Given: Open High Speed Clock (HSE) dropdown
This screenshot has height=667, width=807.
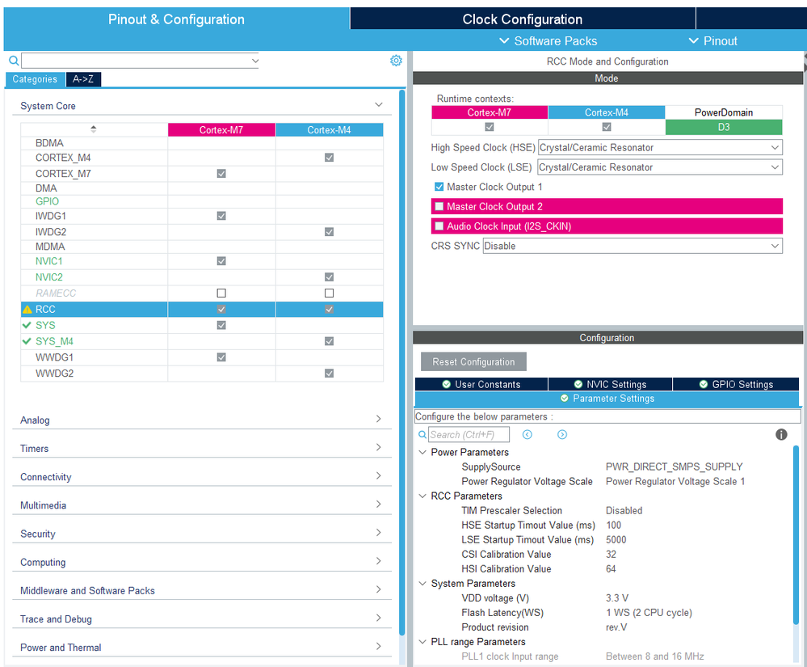Looking at the screenshot, I should 660,147.
